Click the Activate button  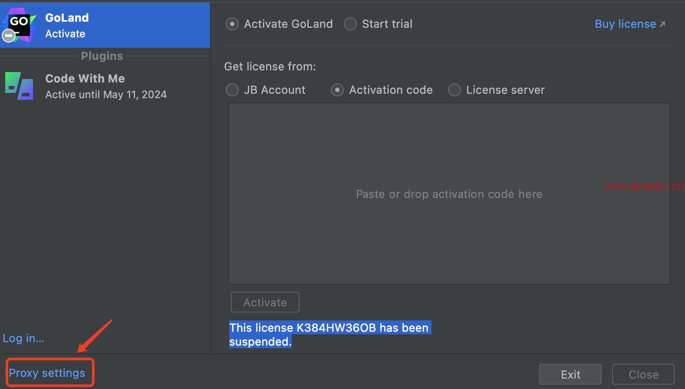point(265,302)
